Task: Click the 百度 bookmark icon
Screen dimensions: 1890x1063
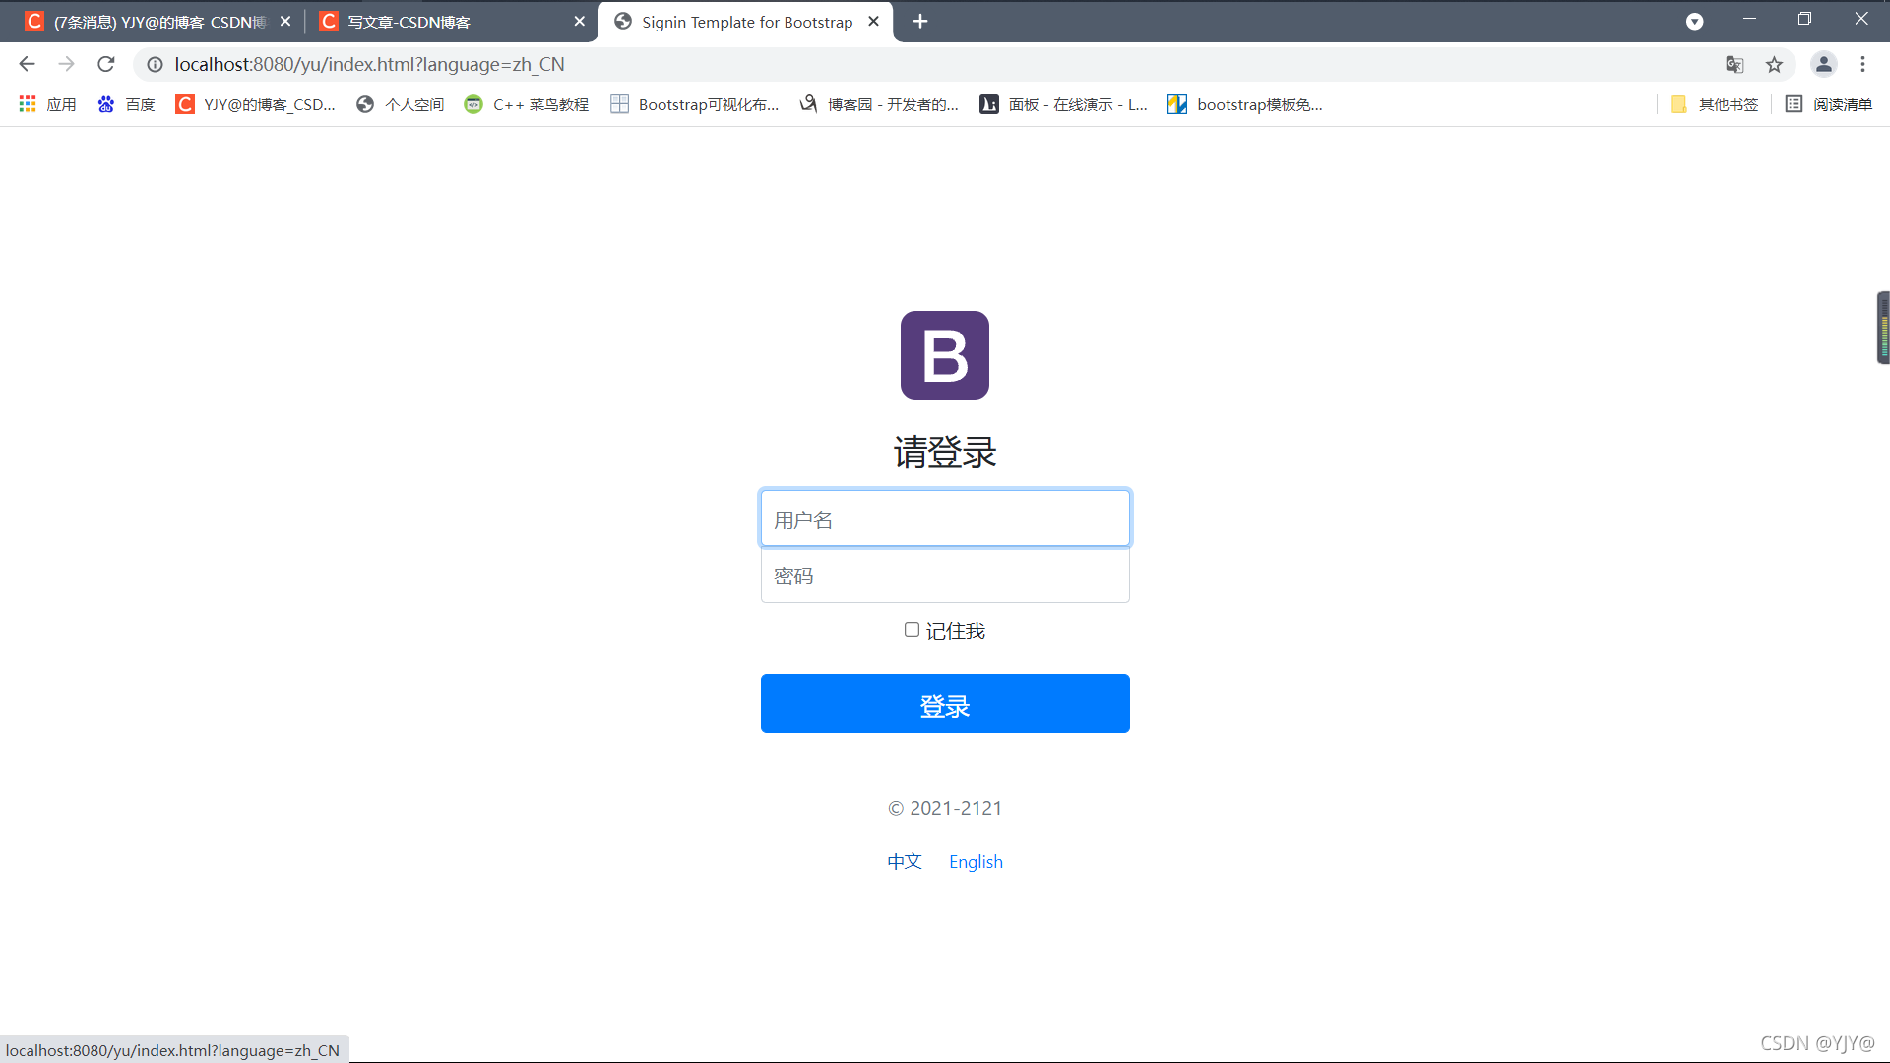Action: 106,104
